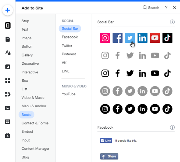This screenshot has width=180, height=162.
Task: Select the blue square Facebook icon
Action: pyautogui.click(x=118, y=38)
